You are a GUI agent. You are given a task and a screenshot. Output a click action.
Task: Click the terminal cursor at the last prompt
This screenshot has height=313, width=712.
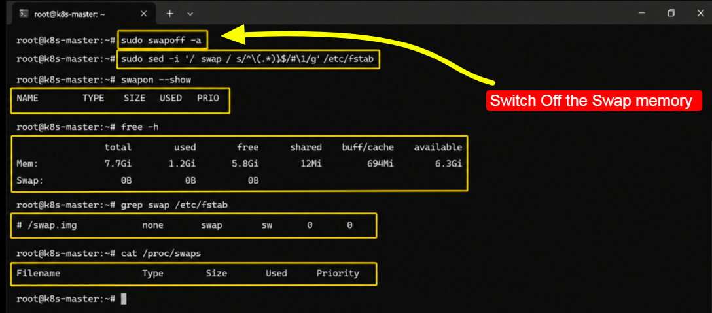click(x=124, y=299)
